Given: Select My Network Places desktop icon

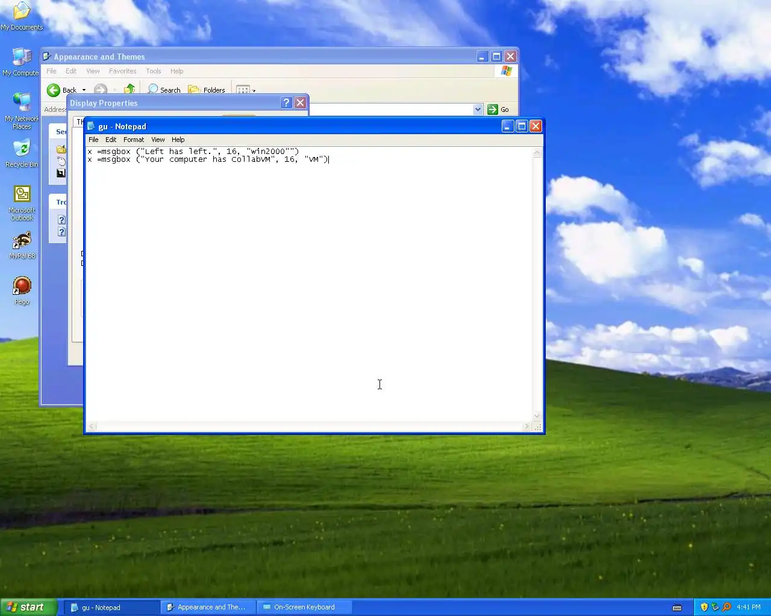Looking at the screenshot, I should pos(22,111).
